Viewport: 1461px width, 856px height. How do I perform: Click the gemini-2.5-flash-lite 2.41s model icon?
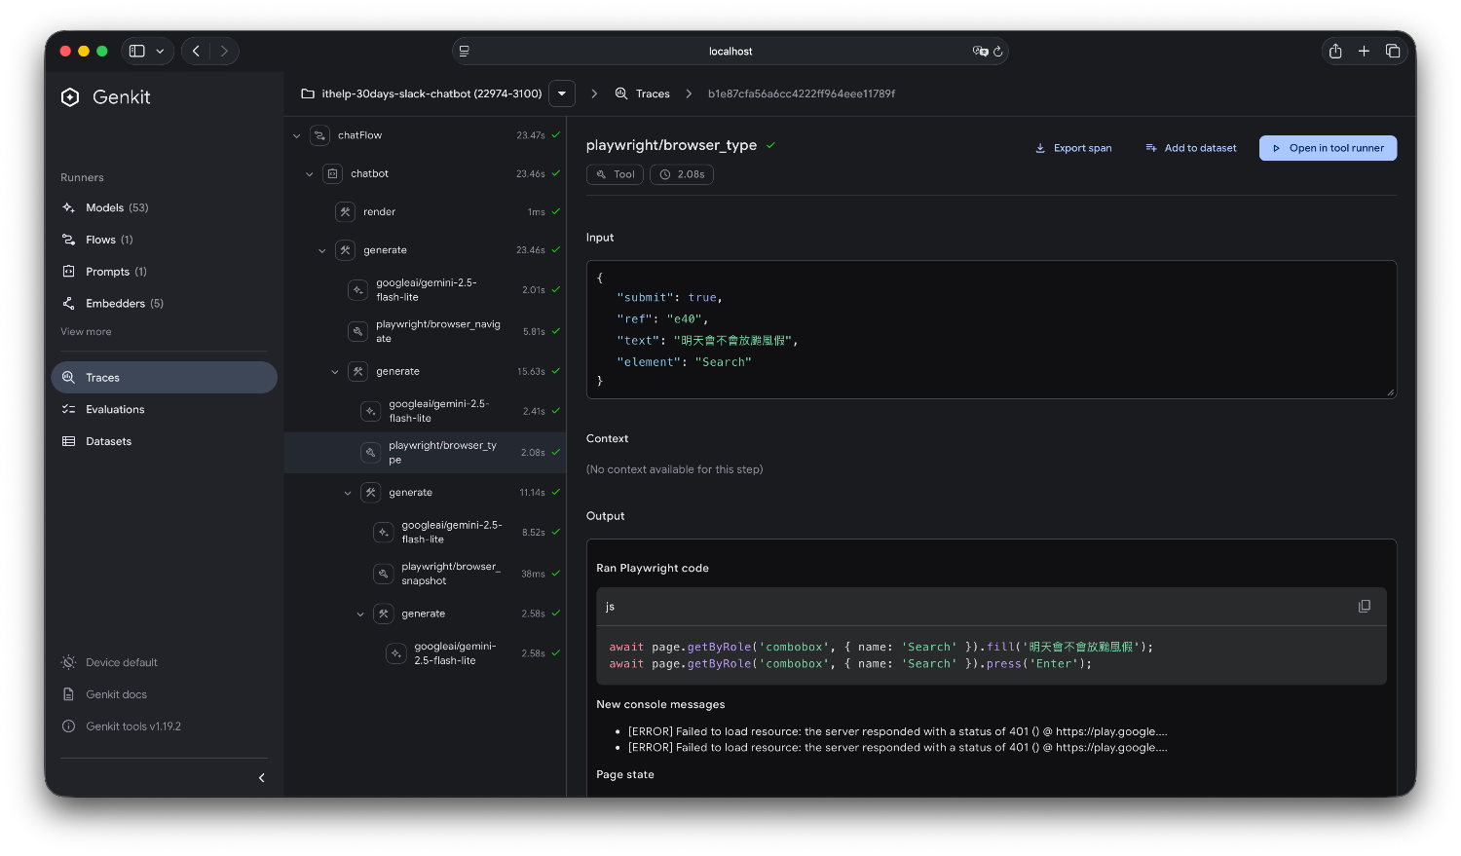click(x=370, y=412)
